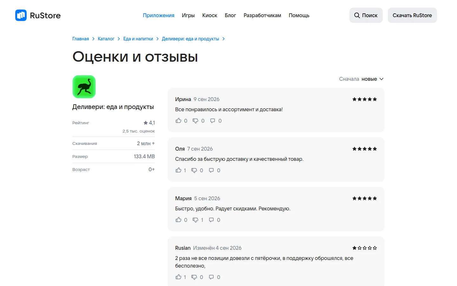Click the Скачать RuStore button
The image size is (457, 286).
pyautogui.click(x=412, y=15)
